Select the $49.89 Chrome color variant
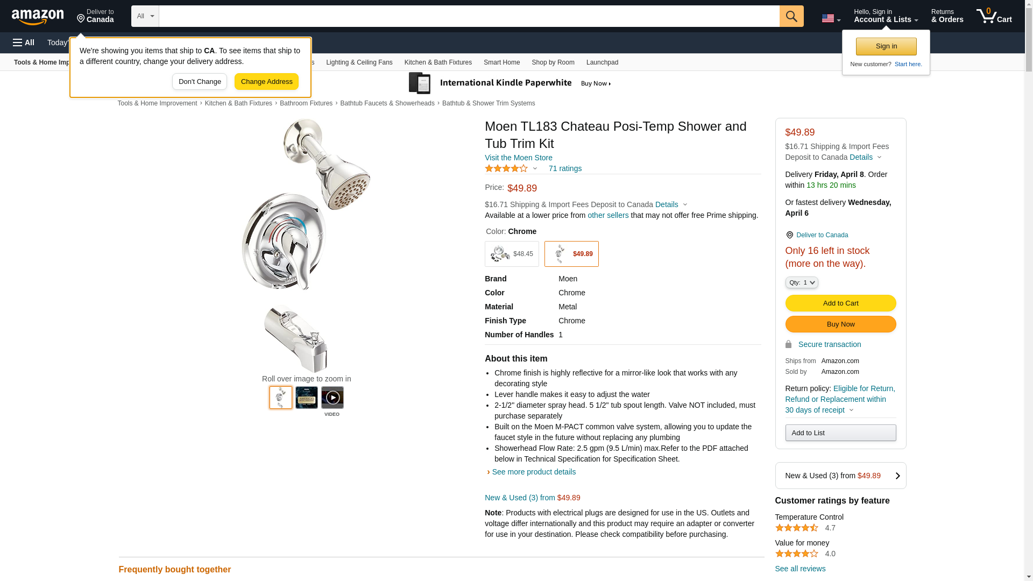The height and width of the screenshot is (581, 1033). (x=571, y=254)
